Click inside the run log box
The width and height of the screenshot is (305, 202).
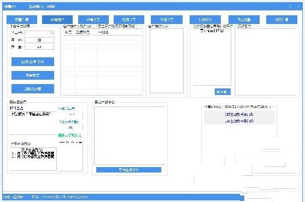click(267, 62)
